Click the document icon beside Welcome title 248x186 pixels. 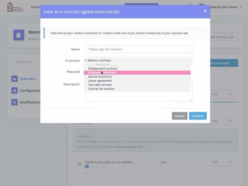pos(19,35)
